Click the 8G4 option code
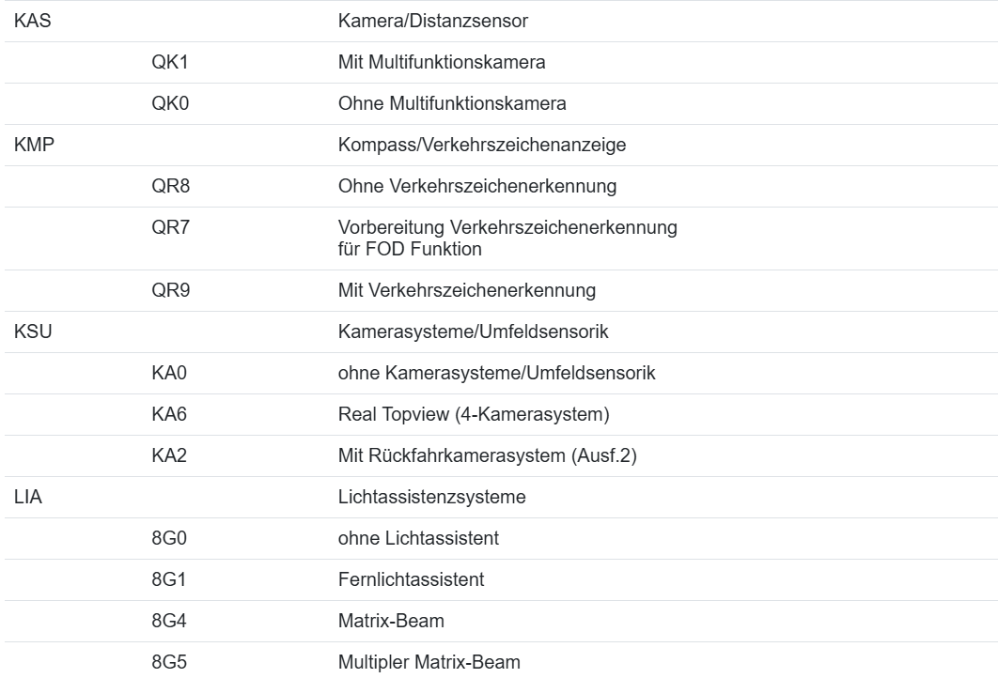Image resolution: width=998 pixels, height=678 pixels. pyautogui.click(x=170, y=621)
